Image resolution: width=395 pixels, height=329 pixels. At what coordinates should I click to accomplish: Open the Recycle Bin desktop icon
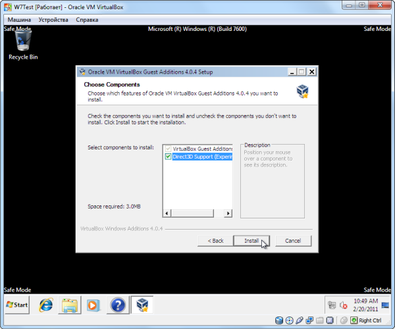point(23,45)
